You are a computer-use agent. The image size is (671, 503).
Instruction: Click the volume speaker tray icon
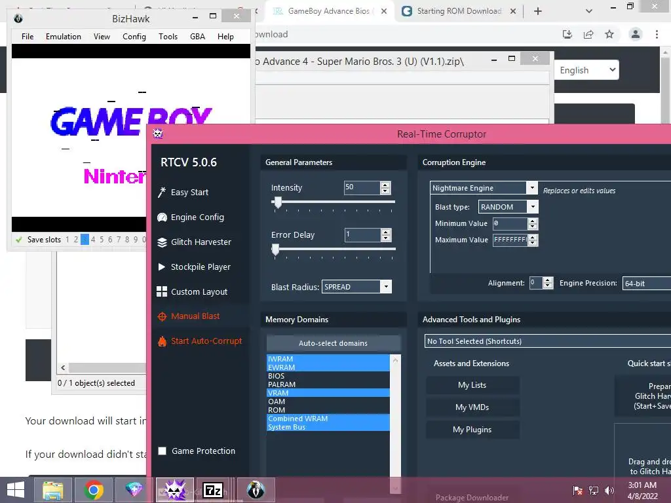coord(609,490)
